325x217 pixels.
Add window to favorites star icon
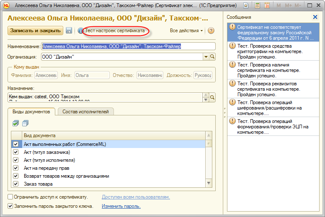tap(246, 5)
